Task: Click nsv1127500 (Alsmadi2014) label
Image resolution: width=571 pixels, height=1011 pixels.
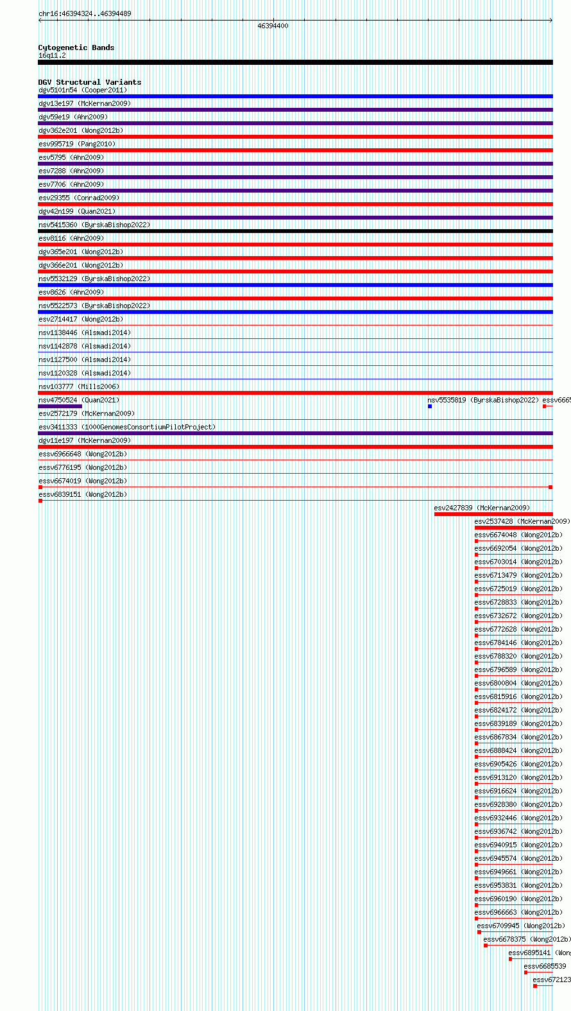Action: tap(85, 359)
